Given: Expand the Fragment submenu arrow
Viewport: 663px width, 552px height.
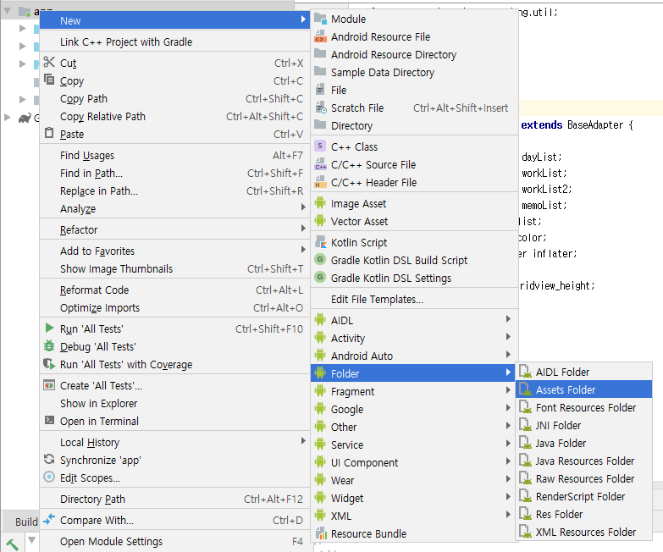Looking at the screenshot, I should 508,389.
